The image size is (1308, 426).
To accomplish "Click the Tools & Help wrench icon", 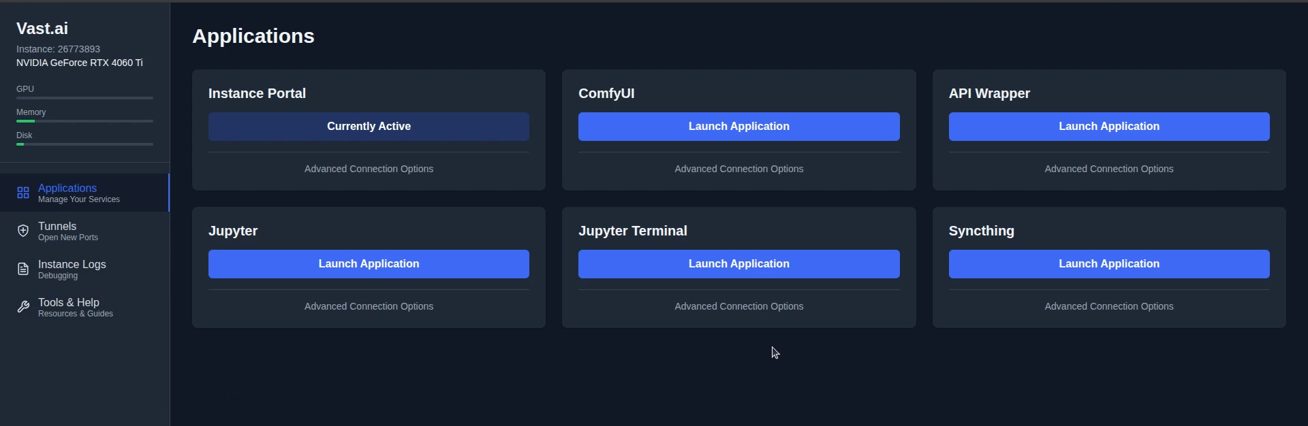I will pos(23,307).
